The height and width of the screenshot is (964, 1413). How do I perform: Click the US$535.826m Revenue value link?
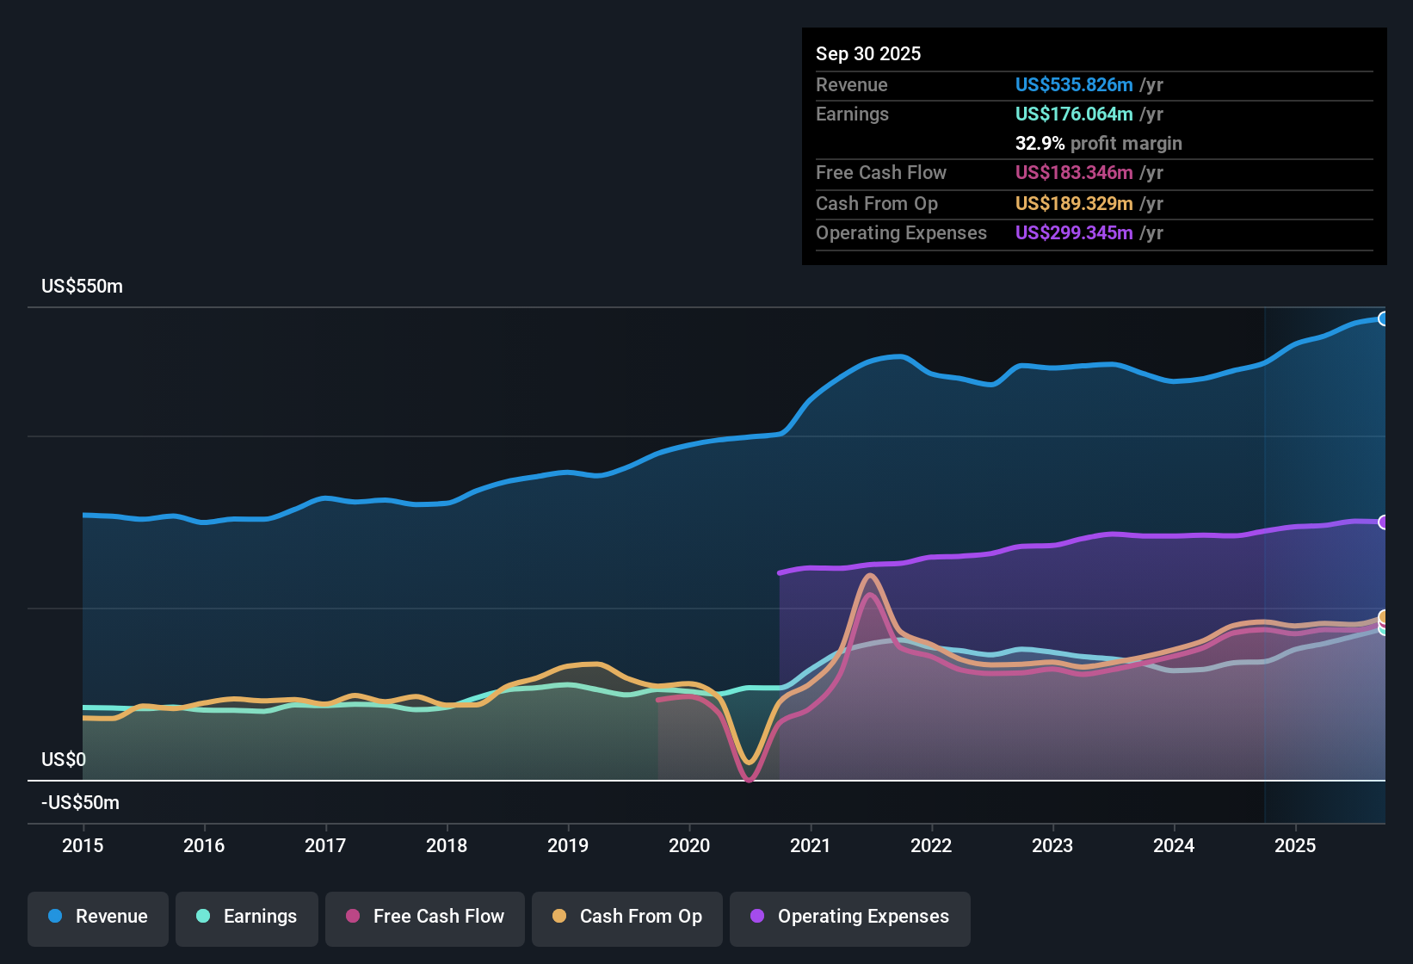pyautogui.click(x=1073, y=84)
